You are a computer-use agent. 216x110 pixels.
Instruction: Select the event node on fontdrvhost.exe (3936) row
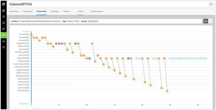point(73,52)
